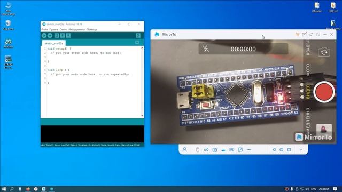Click the system tray microphone icon
The width and height of the screenshot is (342, 192).
point(292,189)
